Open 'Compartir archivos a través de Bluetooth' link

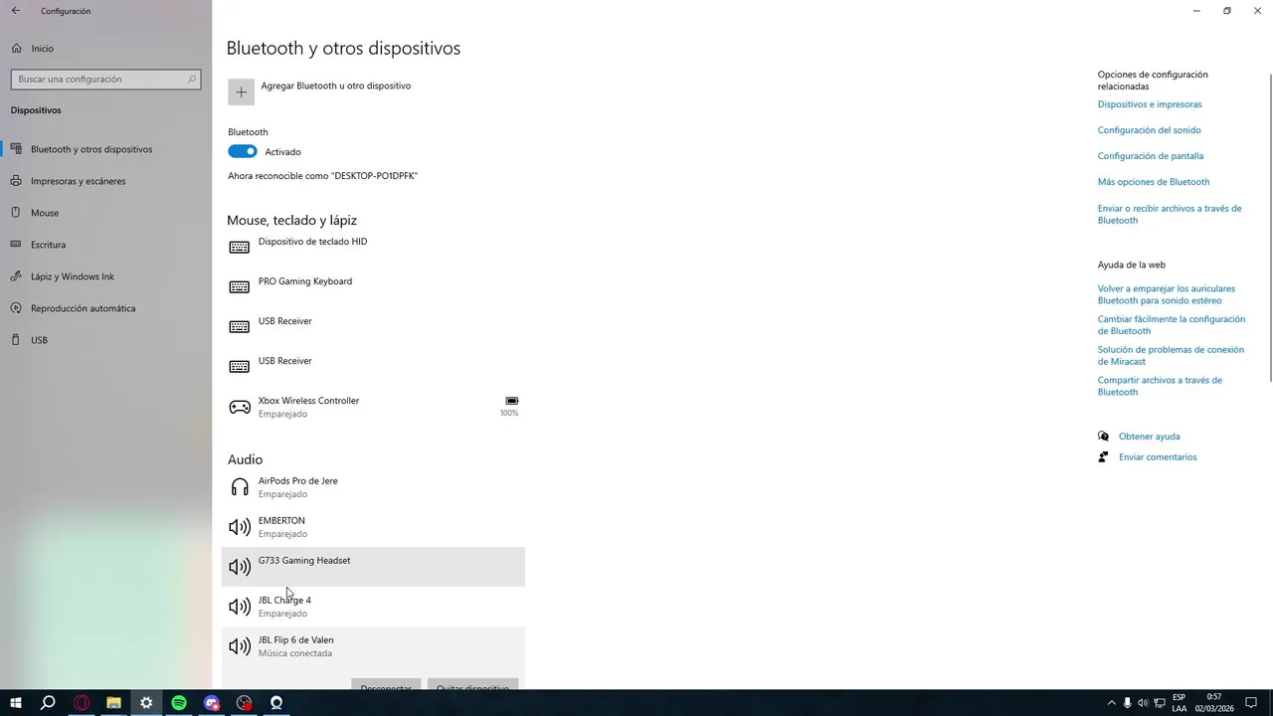tap(1160, 386)
